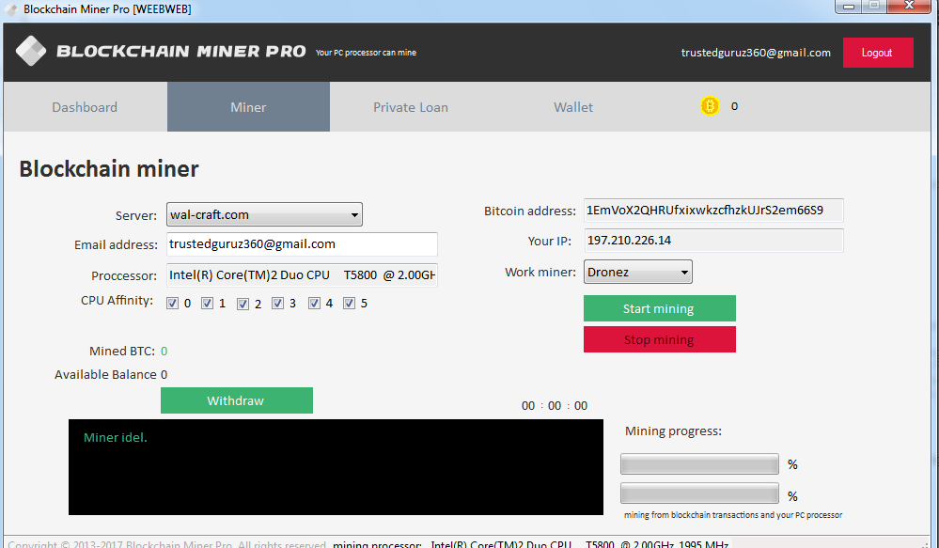Click the lower mining progress bar
The width and height of the screenshot is (939, 548).
point(699,493)
